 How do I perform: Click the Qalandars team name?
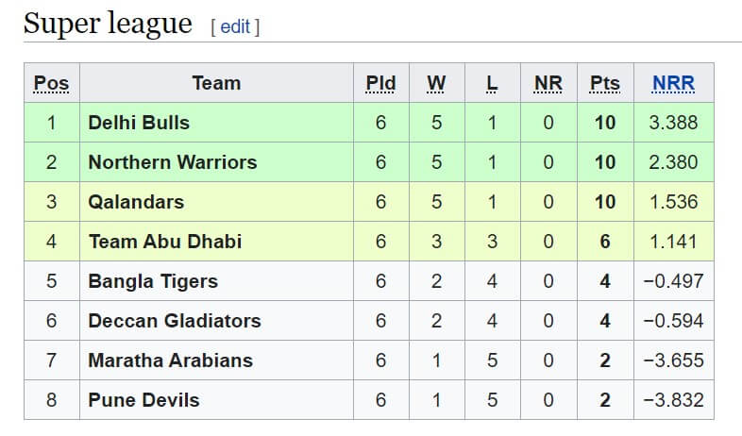tap(136, 202)
